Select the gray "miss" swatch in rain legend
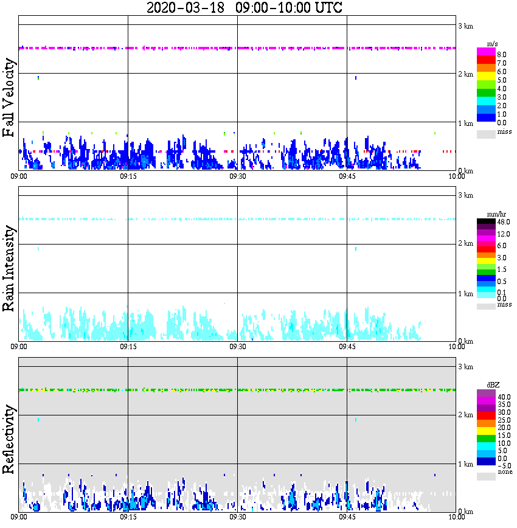The width and height of the screenshot is (517, 528). [486, 307]
